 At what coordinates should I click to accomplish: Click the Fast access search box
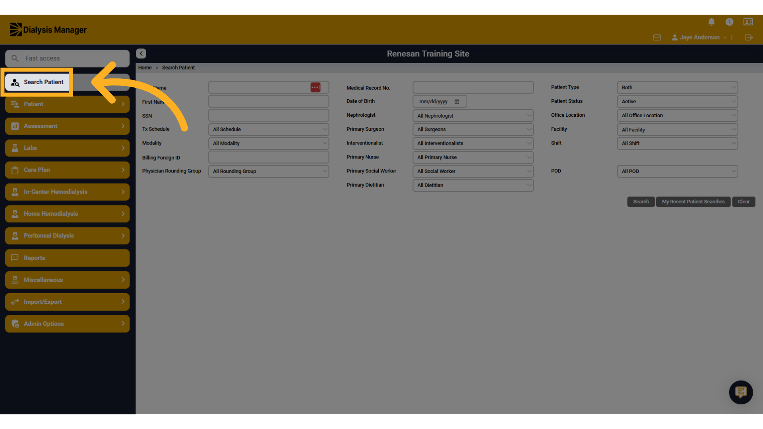point(67,58)
